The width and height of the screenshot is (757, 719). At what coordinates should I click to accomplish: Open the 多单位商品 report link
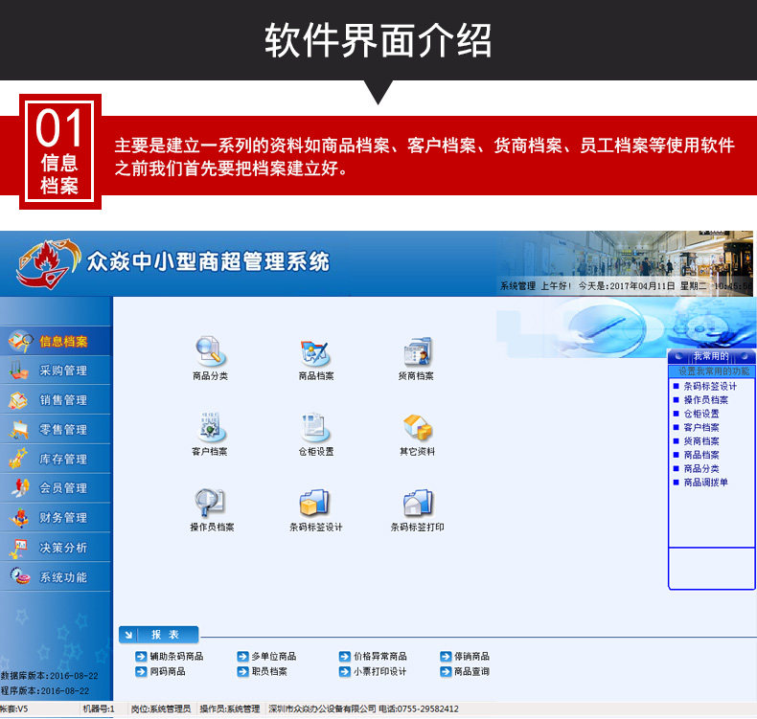(x=274, y=657)
